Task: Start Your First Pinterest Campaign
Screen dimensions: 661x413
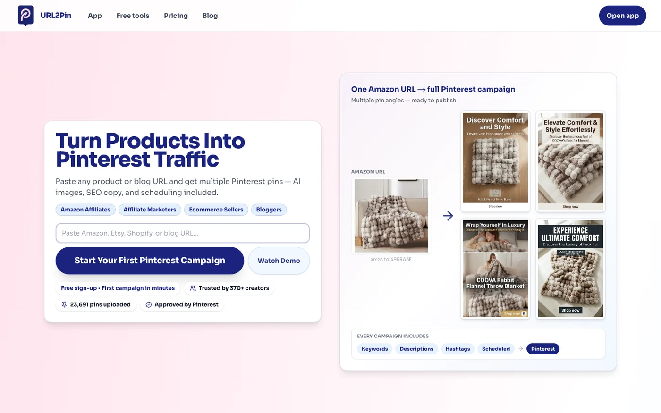Action: [150, 261]
